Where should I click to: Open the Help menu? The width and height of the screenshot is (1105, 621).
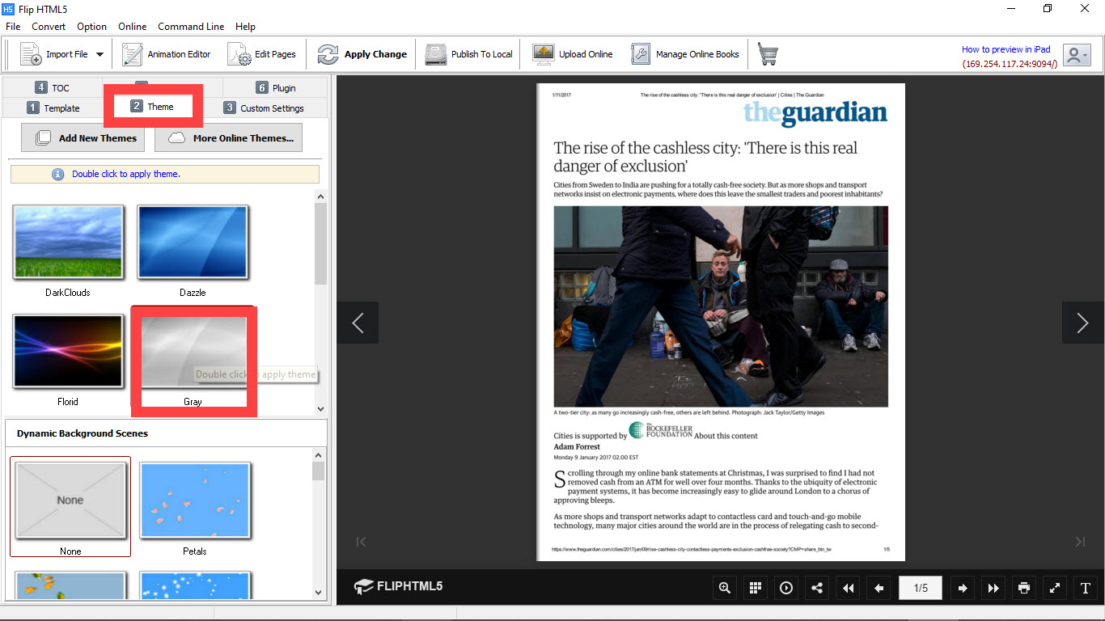click(x=245, y=27)
